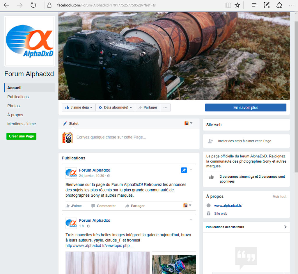Open the web note pen icon
Viewport: 298px width, 274px height.
click(267, 5)
